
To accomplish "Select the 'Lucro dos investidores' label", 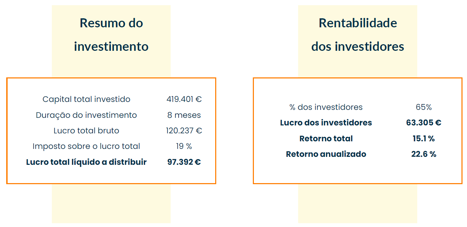I will click(326, 123).
